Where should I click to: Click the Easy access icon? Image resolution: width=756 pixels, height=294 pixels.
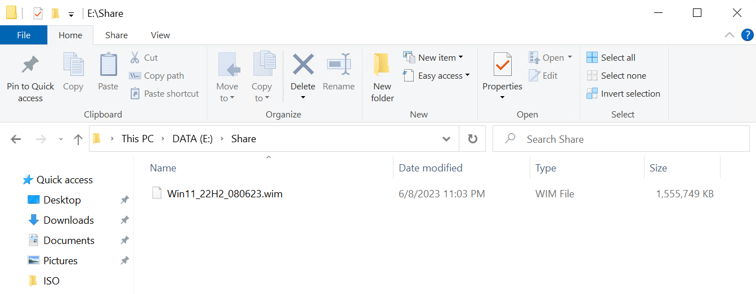(x=409, y=75)
